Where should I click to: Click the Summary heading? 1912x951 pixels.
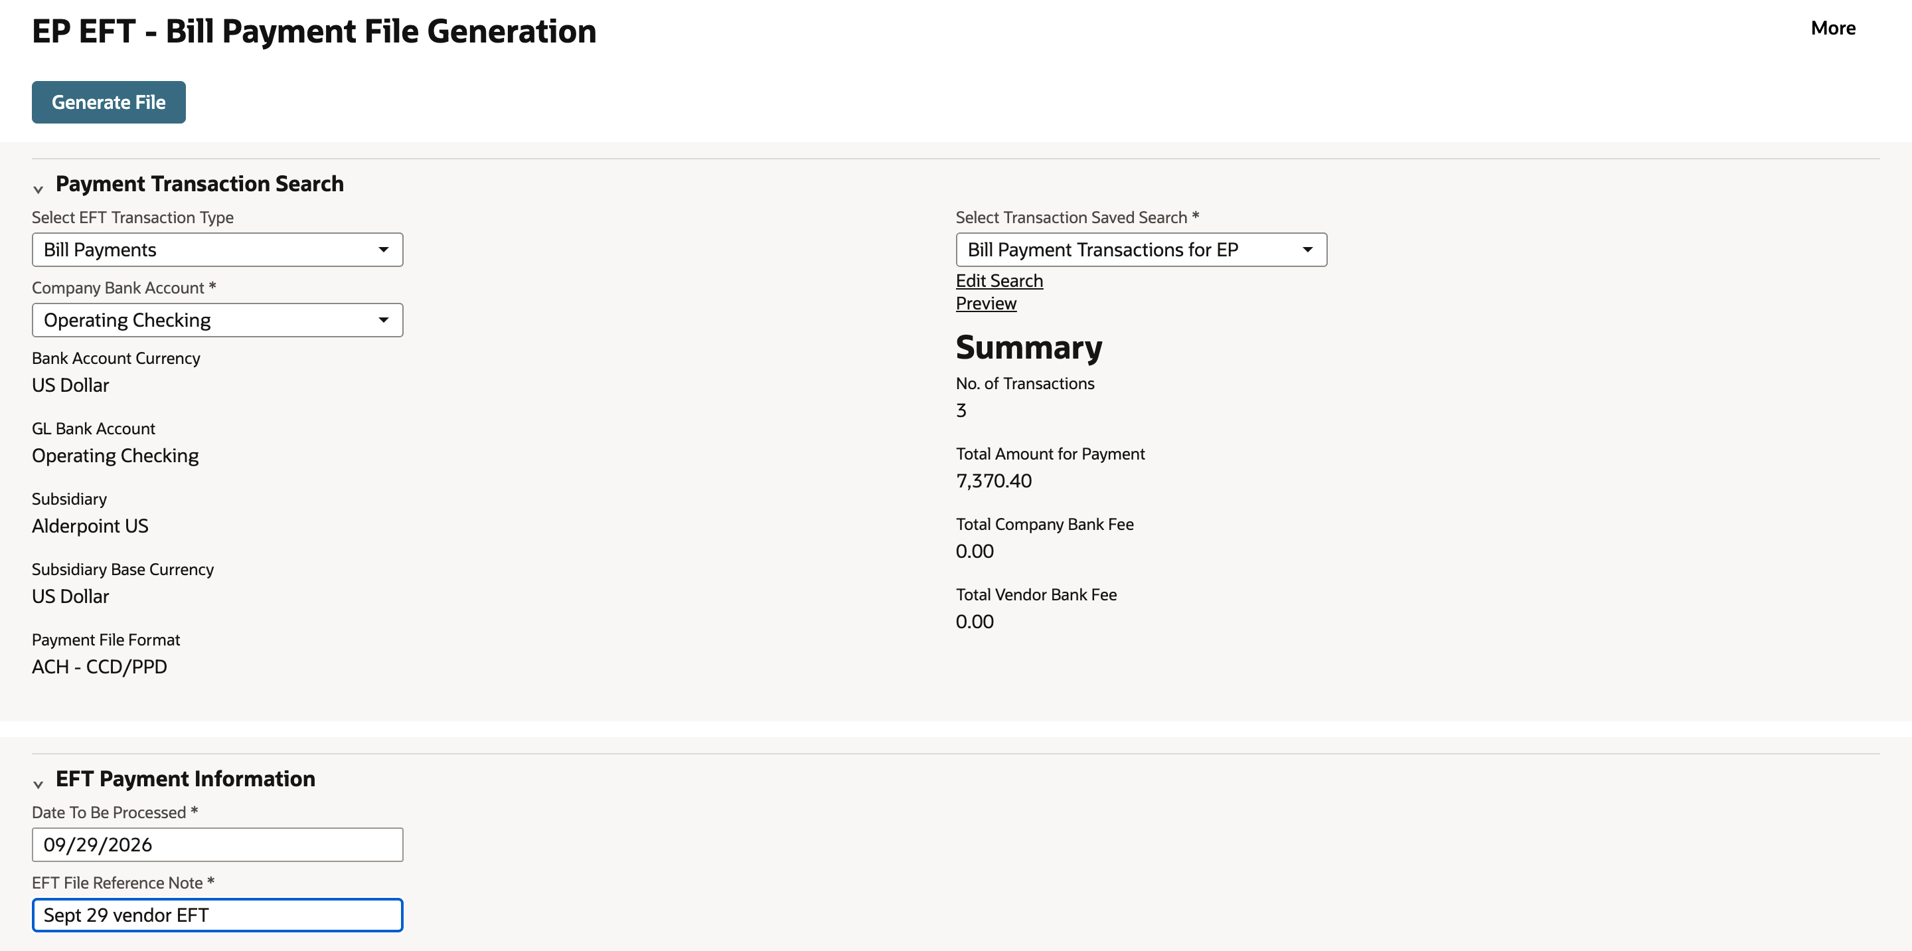pos(1029,347)
